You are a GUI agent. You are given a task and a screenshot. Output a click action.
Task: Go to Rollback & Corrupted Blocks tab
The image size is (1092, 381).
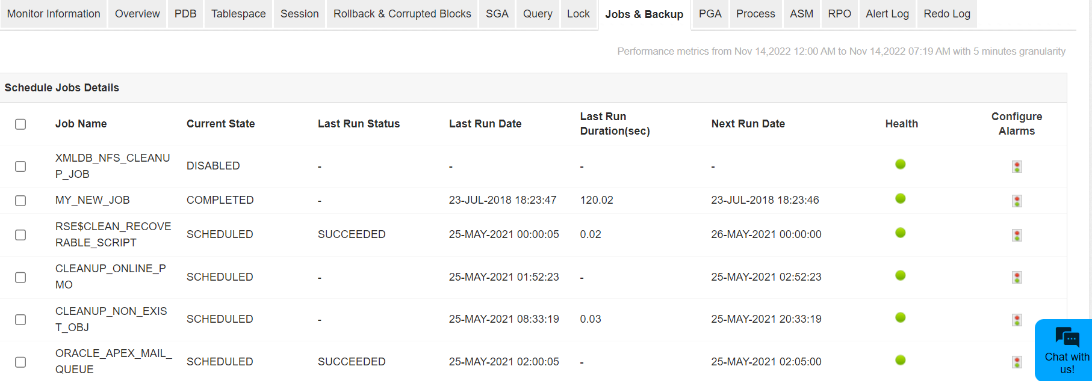point(402,14)
